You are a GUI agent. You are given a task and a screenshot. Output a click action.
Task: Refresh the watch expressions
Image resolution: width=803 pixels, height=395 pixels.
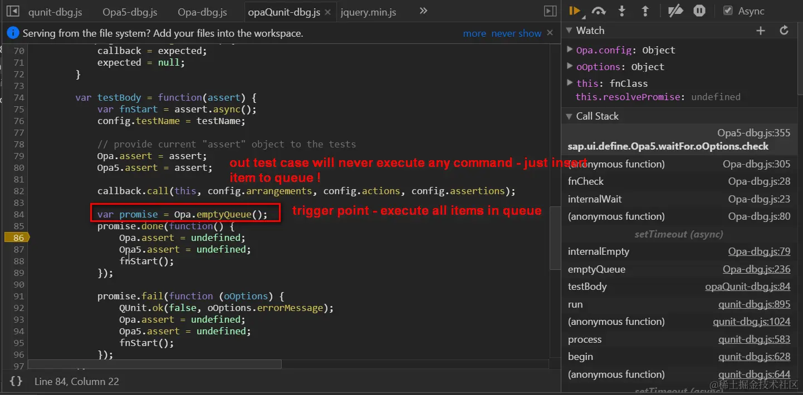[x=784, y=31]
